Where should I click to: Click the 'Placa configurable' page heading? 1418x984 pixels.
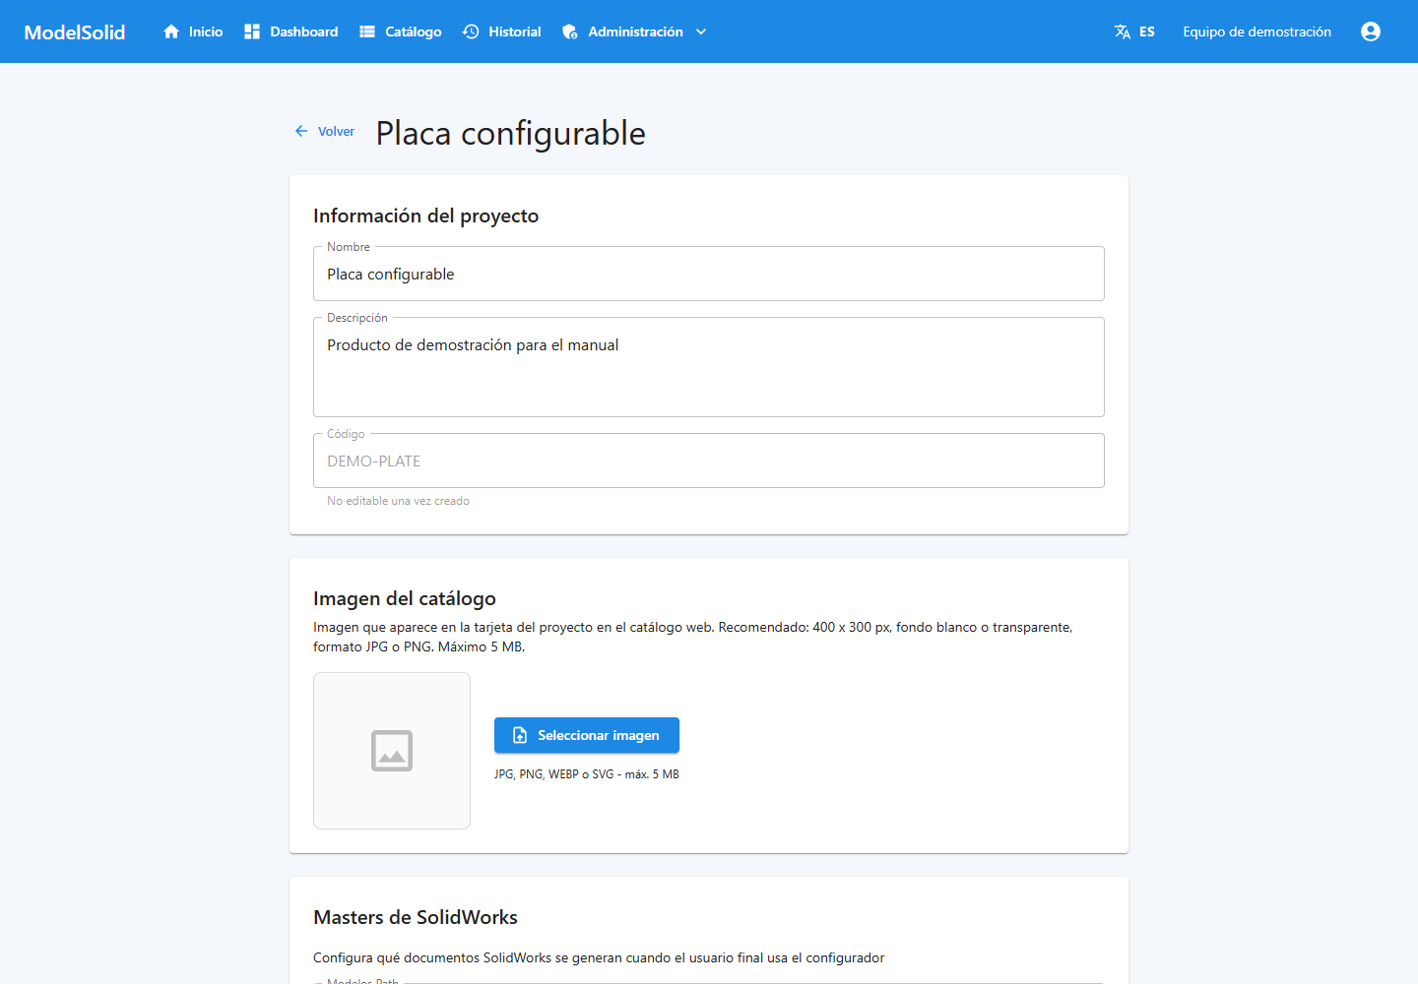511,133
